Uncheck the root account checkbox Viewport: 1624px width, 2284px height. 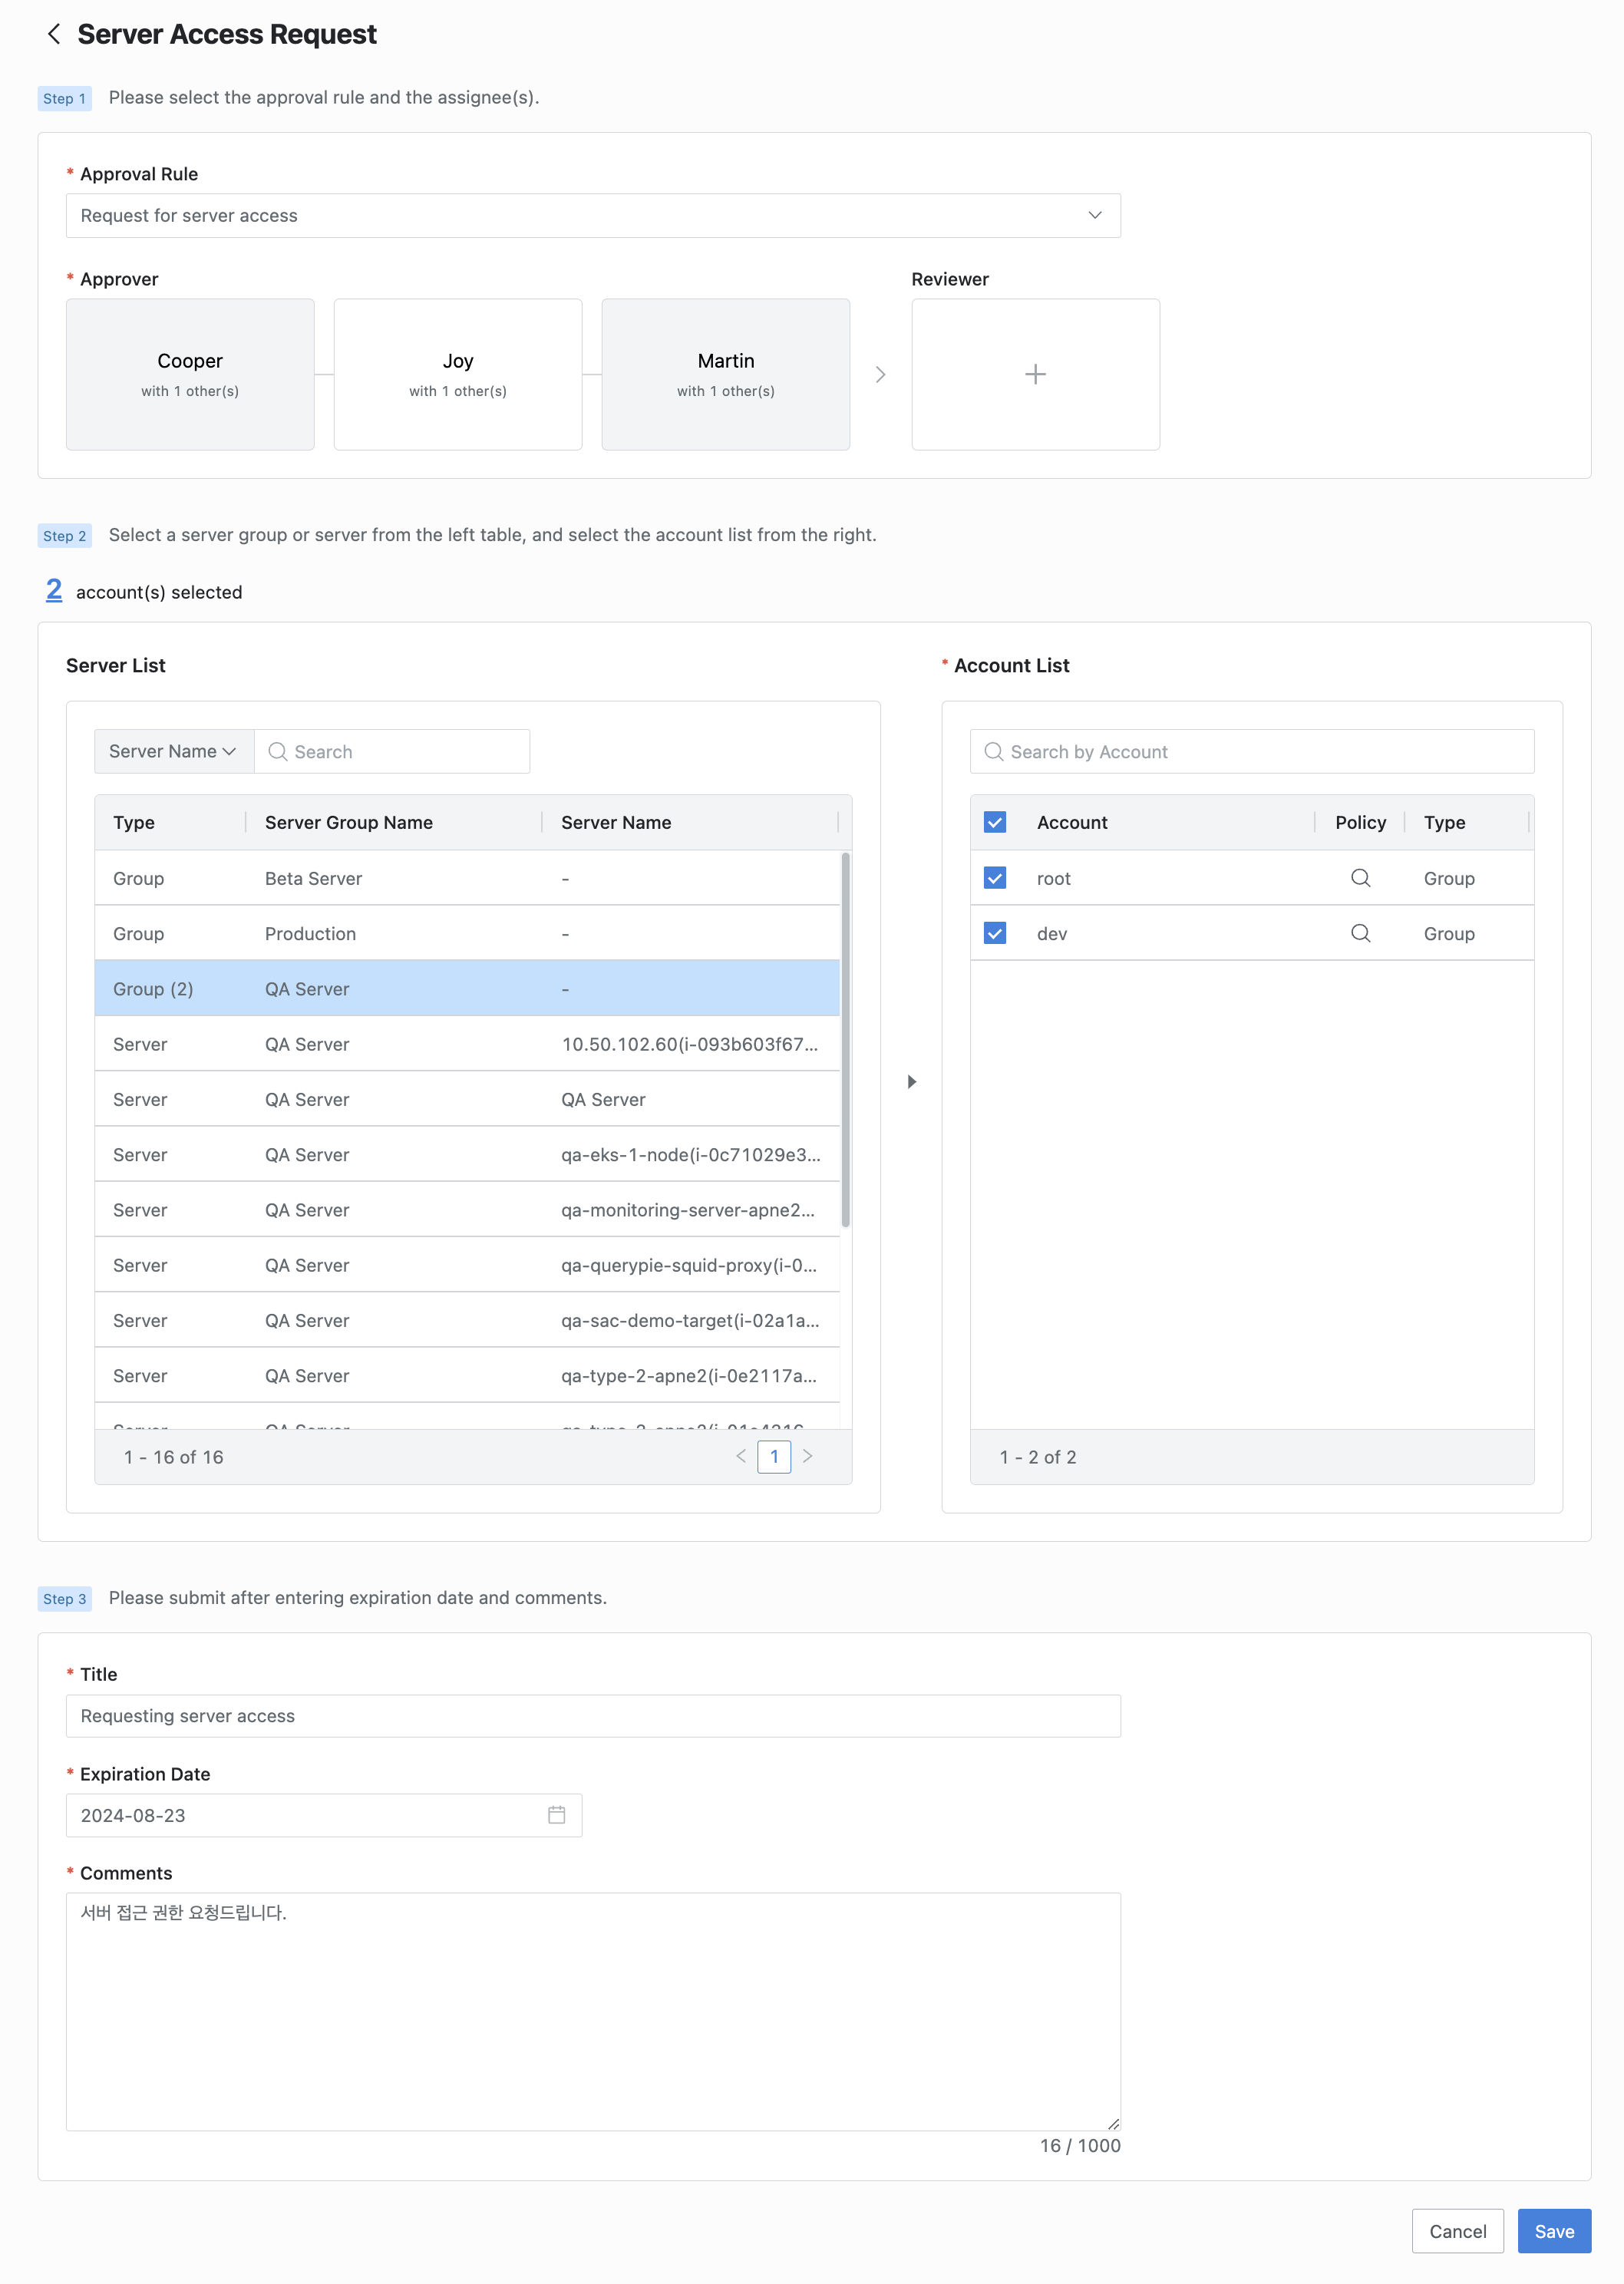coord(994,878)
